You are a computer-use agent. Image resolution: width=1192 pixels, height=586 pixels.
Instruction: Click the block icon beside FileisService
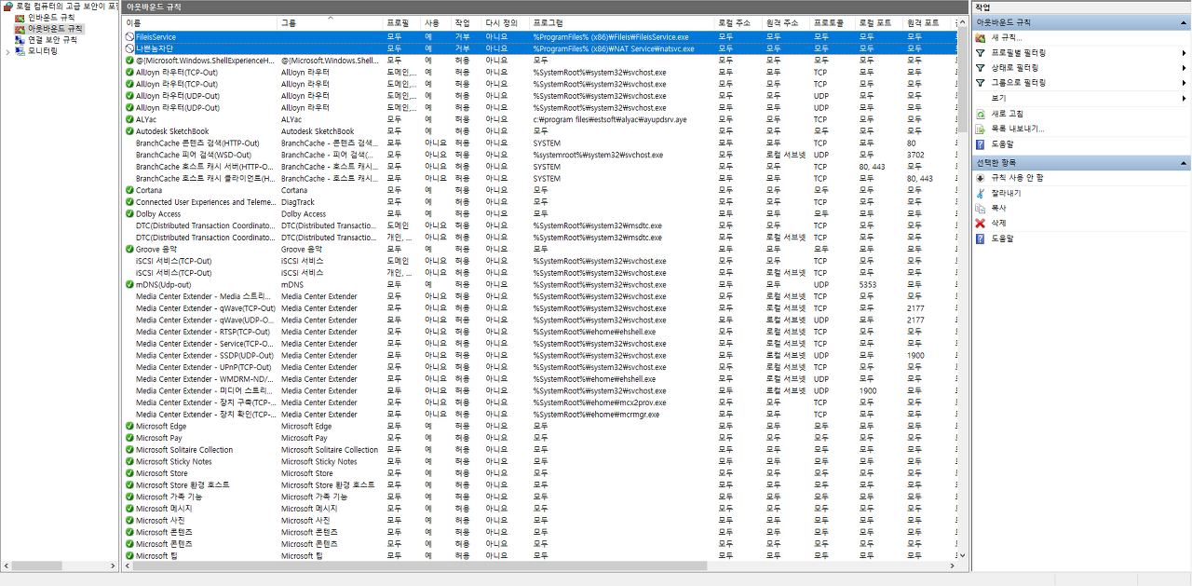(129, 37)
